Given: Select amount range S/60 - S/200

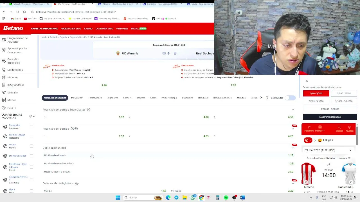Looking at the screenshot, I should pos(316,93).
